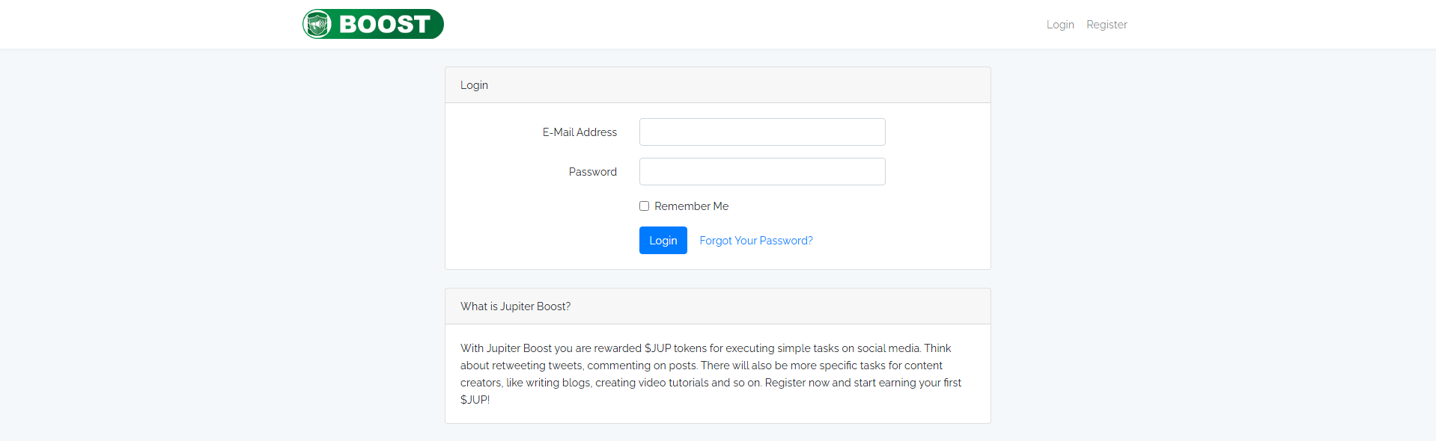Click the Boost logo in the header
Viewport: 1436px width, 441px height.
click(x=373, y=24)
